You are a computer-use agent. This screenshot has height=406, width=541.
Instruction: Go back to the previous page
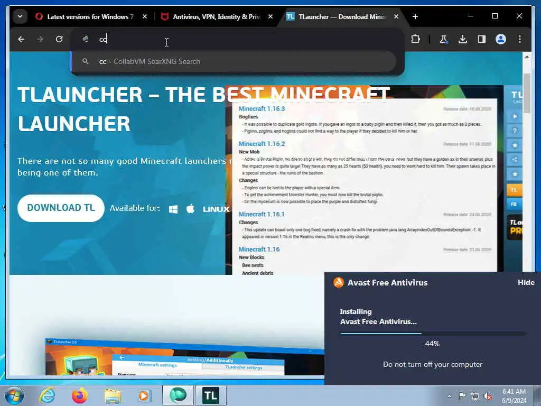point(21,39)
